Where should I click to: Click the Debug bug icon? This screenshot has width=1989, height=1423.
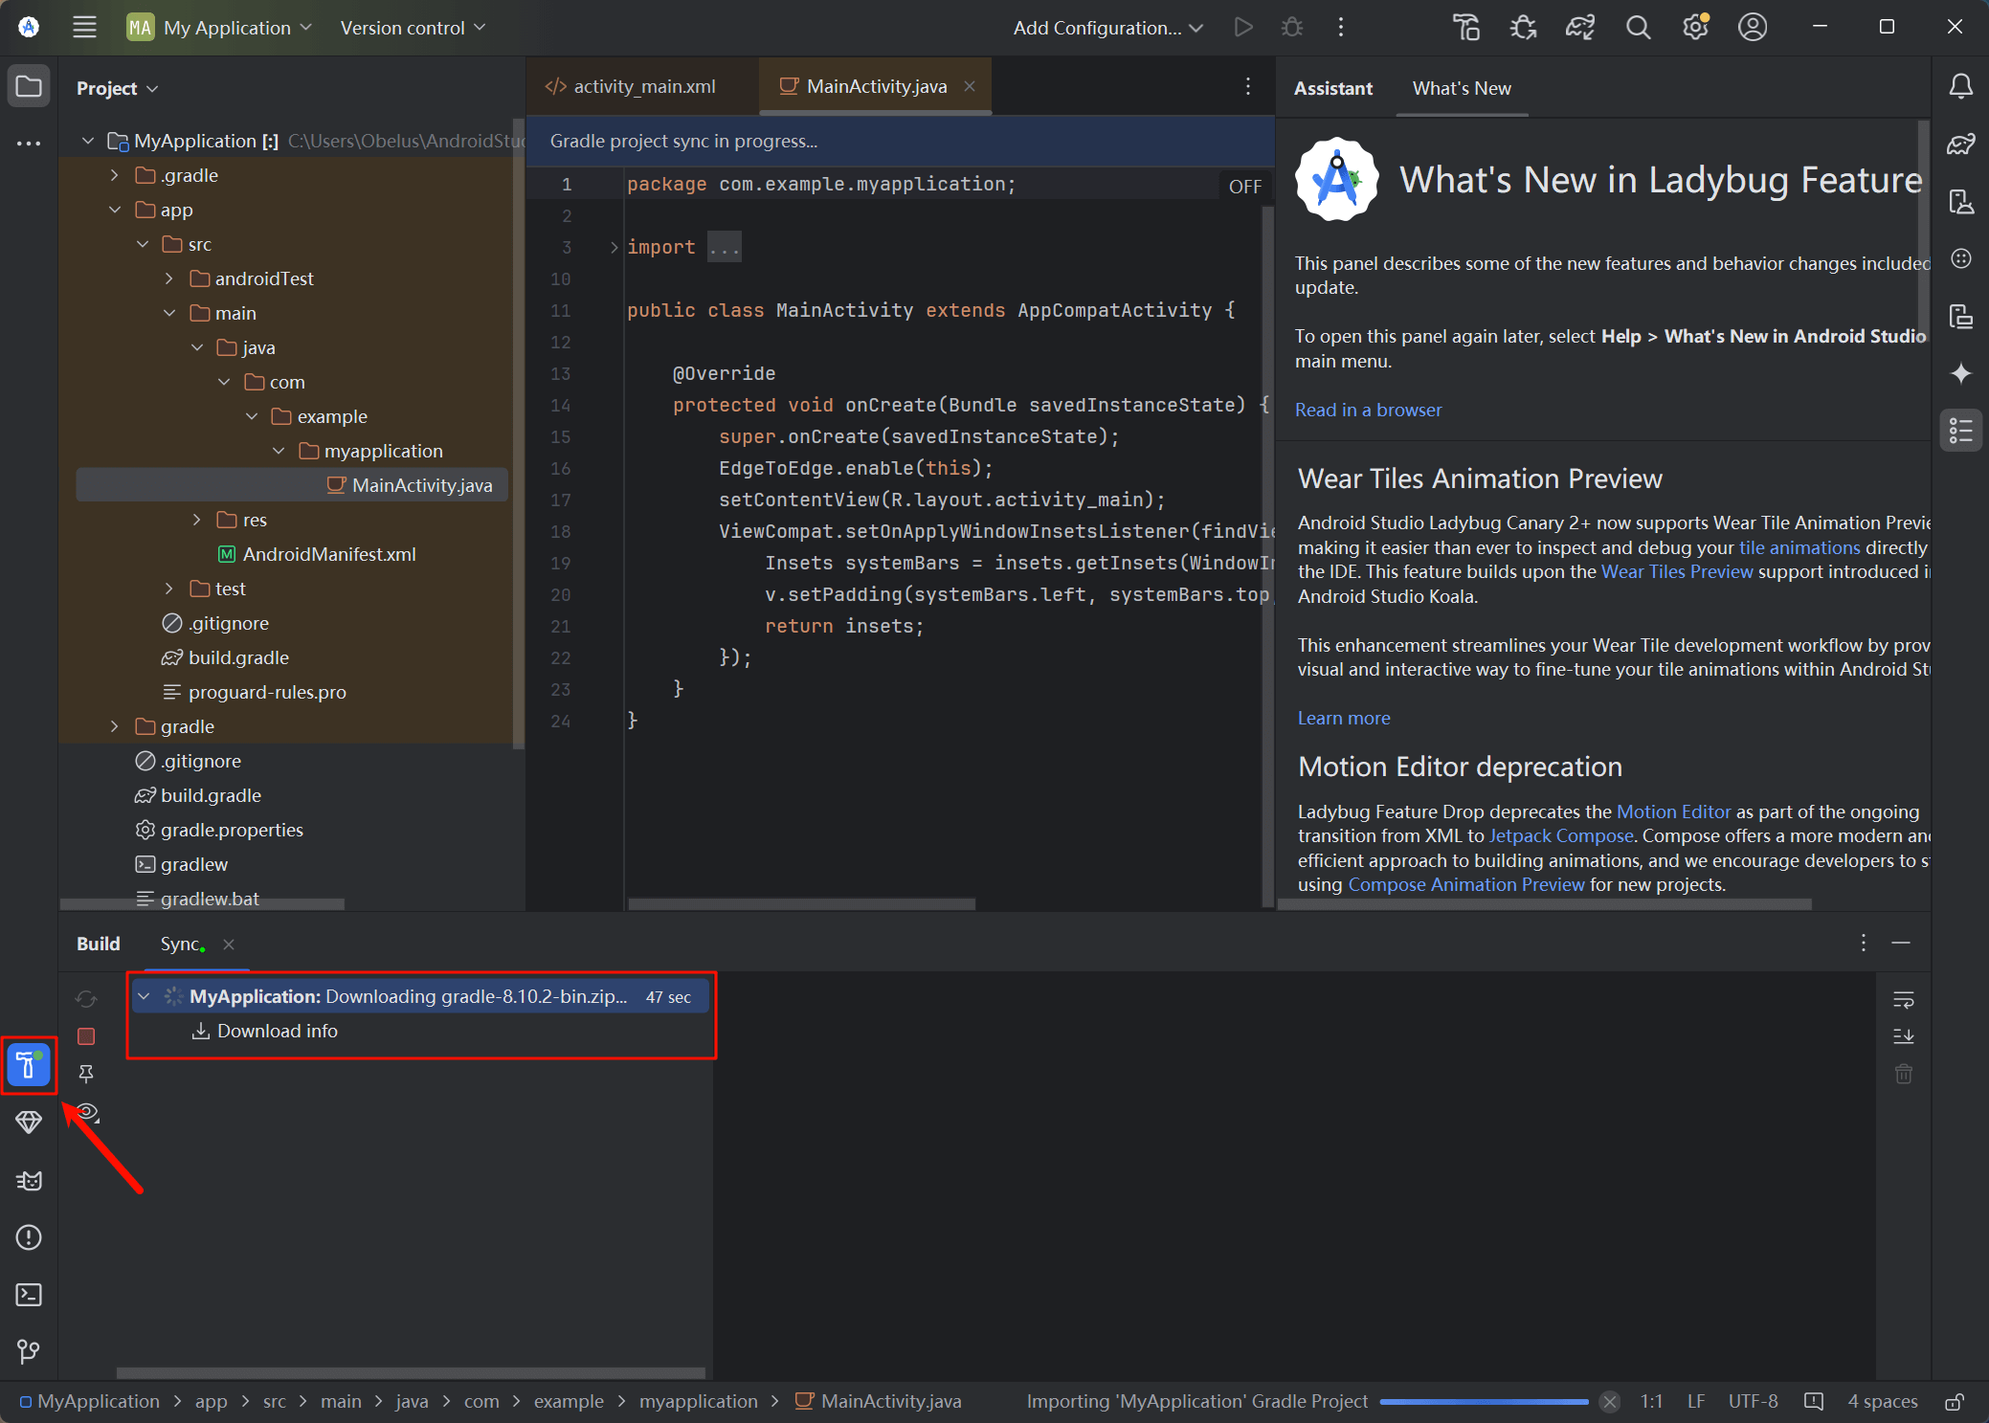coord(1292,27)
